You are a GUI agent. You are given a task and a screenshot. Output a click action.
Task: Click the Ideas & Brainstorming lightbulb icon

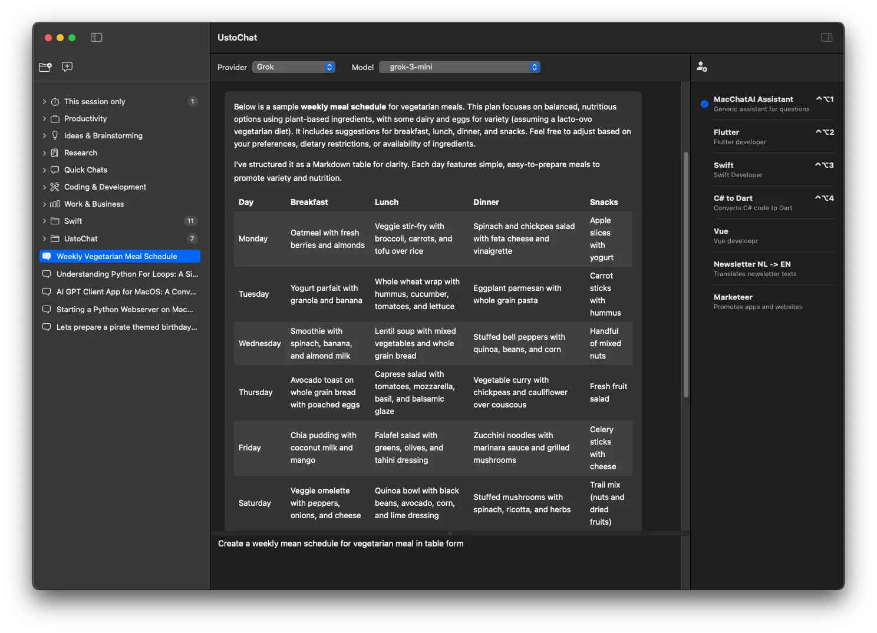pyautogui.click(x=55, y=136)
